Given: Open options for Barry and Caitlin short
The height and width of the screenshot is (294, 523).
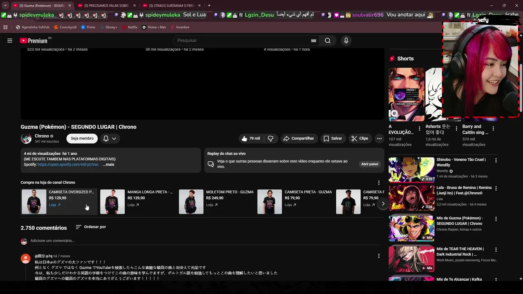Looking at the screenshot, I should (x=493, y=128).
